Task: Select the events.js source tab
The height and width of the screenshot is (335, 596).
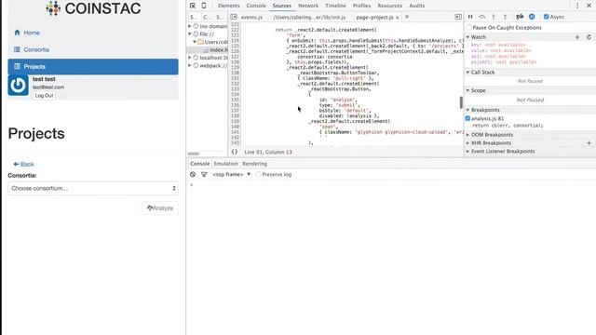Action: point(251,18)
